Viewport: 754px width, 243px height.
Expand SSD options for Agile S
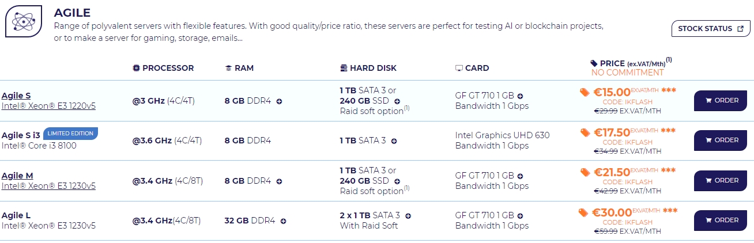(x=397, y=101)
